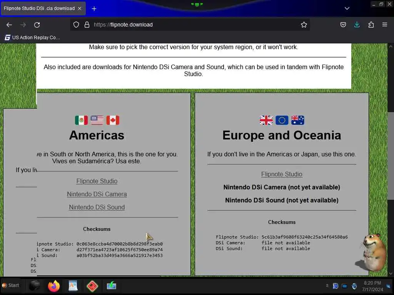
Task: Open the green arrow install taskbar app
Action: click(111, 285)
